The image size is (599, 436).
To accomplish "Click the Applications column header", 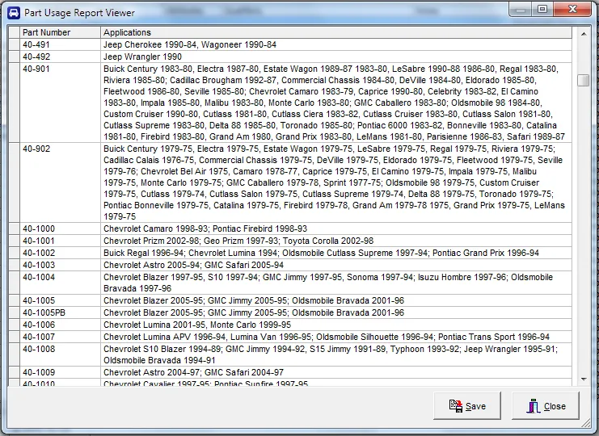I will (x=336, y=32).
